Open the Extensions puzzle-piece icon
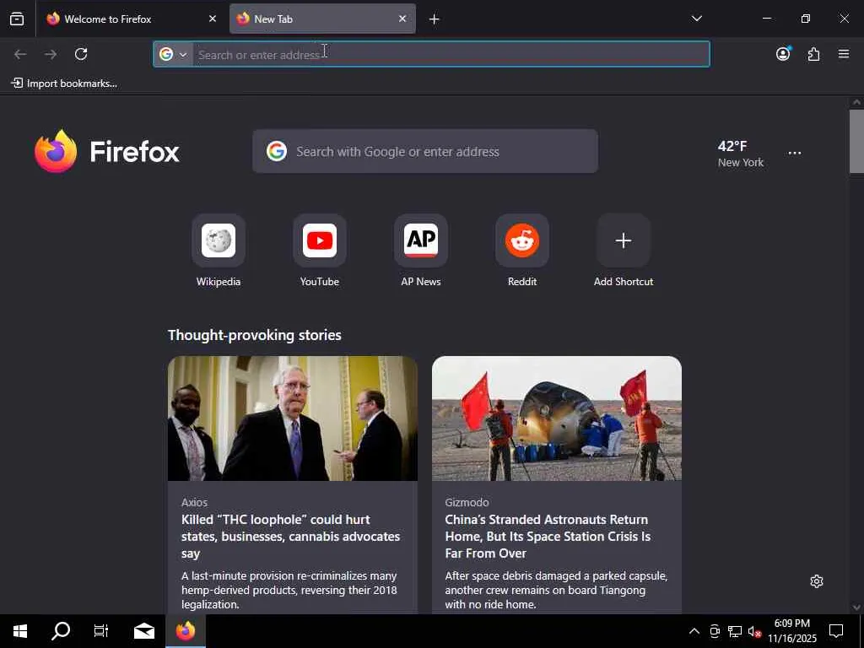864x648 pixels. (x=813, y=54)
